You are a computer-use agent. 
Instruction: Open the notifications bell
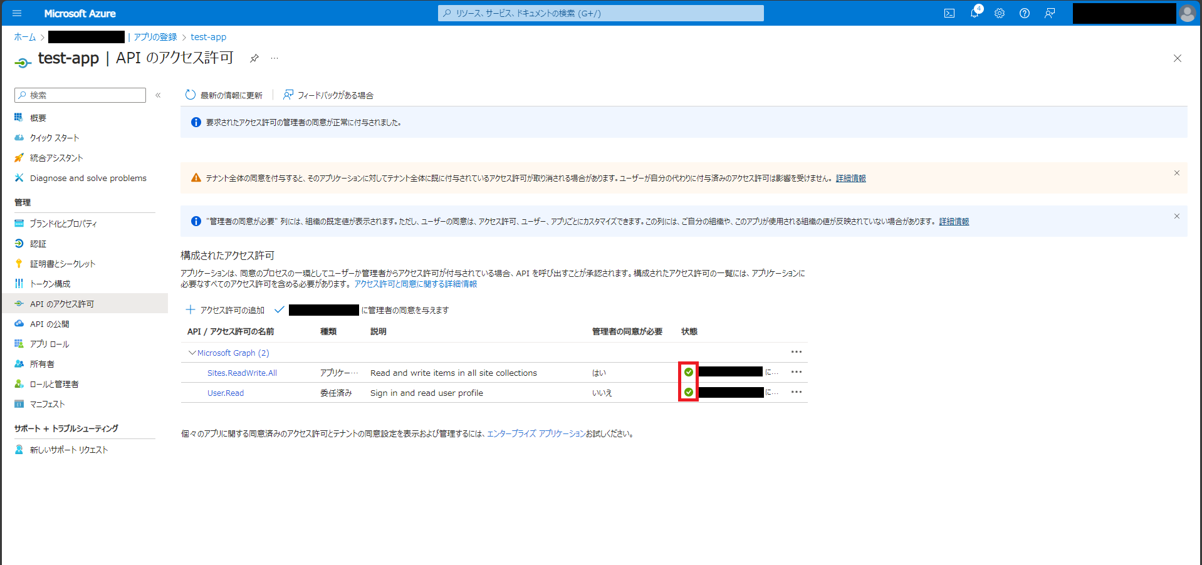975,13
